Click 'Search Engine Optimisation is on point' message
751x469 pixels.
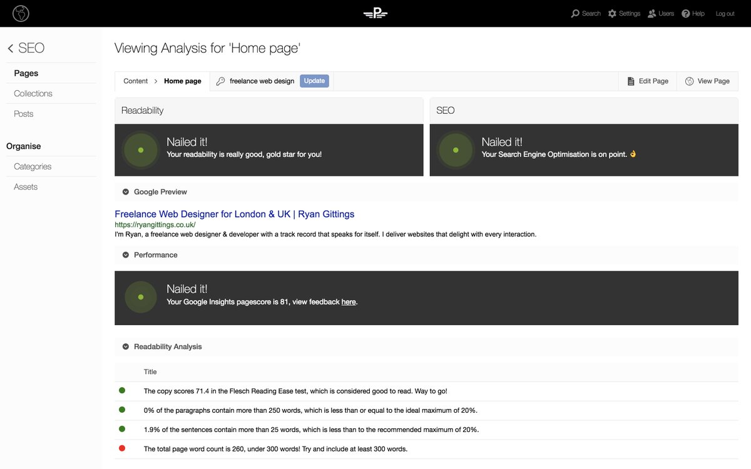click(x=559, y=154)
